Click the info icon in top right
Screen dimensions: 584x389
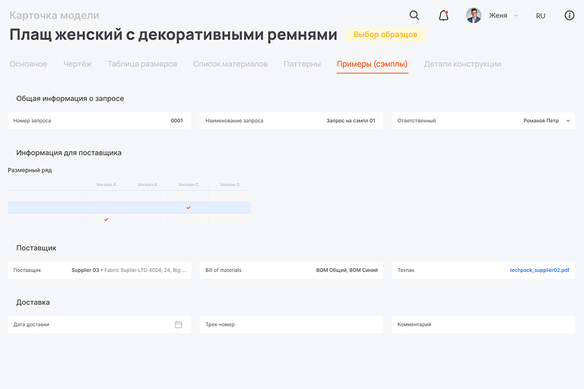(x=570, y=15)
